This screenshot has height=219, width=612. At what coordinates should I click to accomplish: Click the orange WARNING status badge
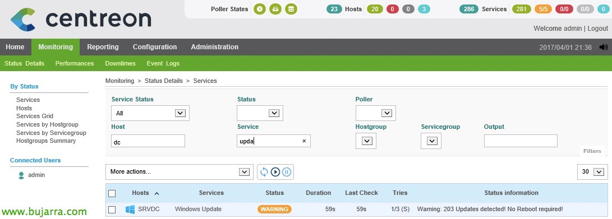click(274, 209)
